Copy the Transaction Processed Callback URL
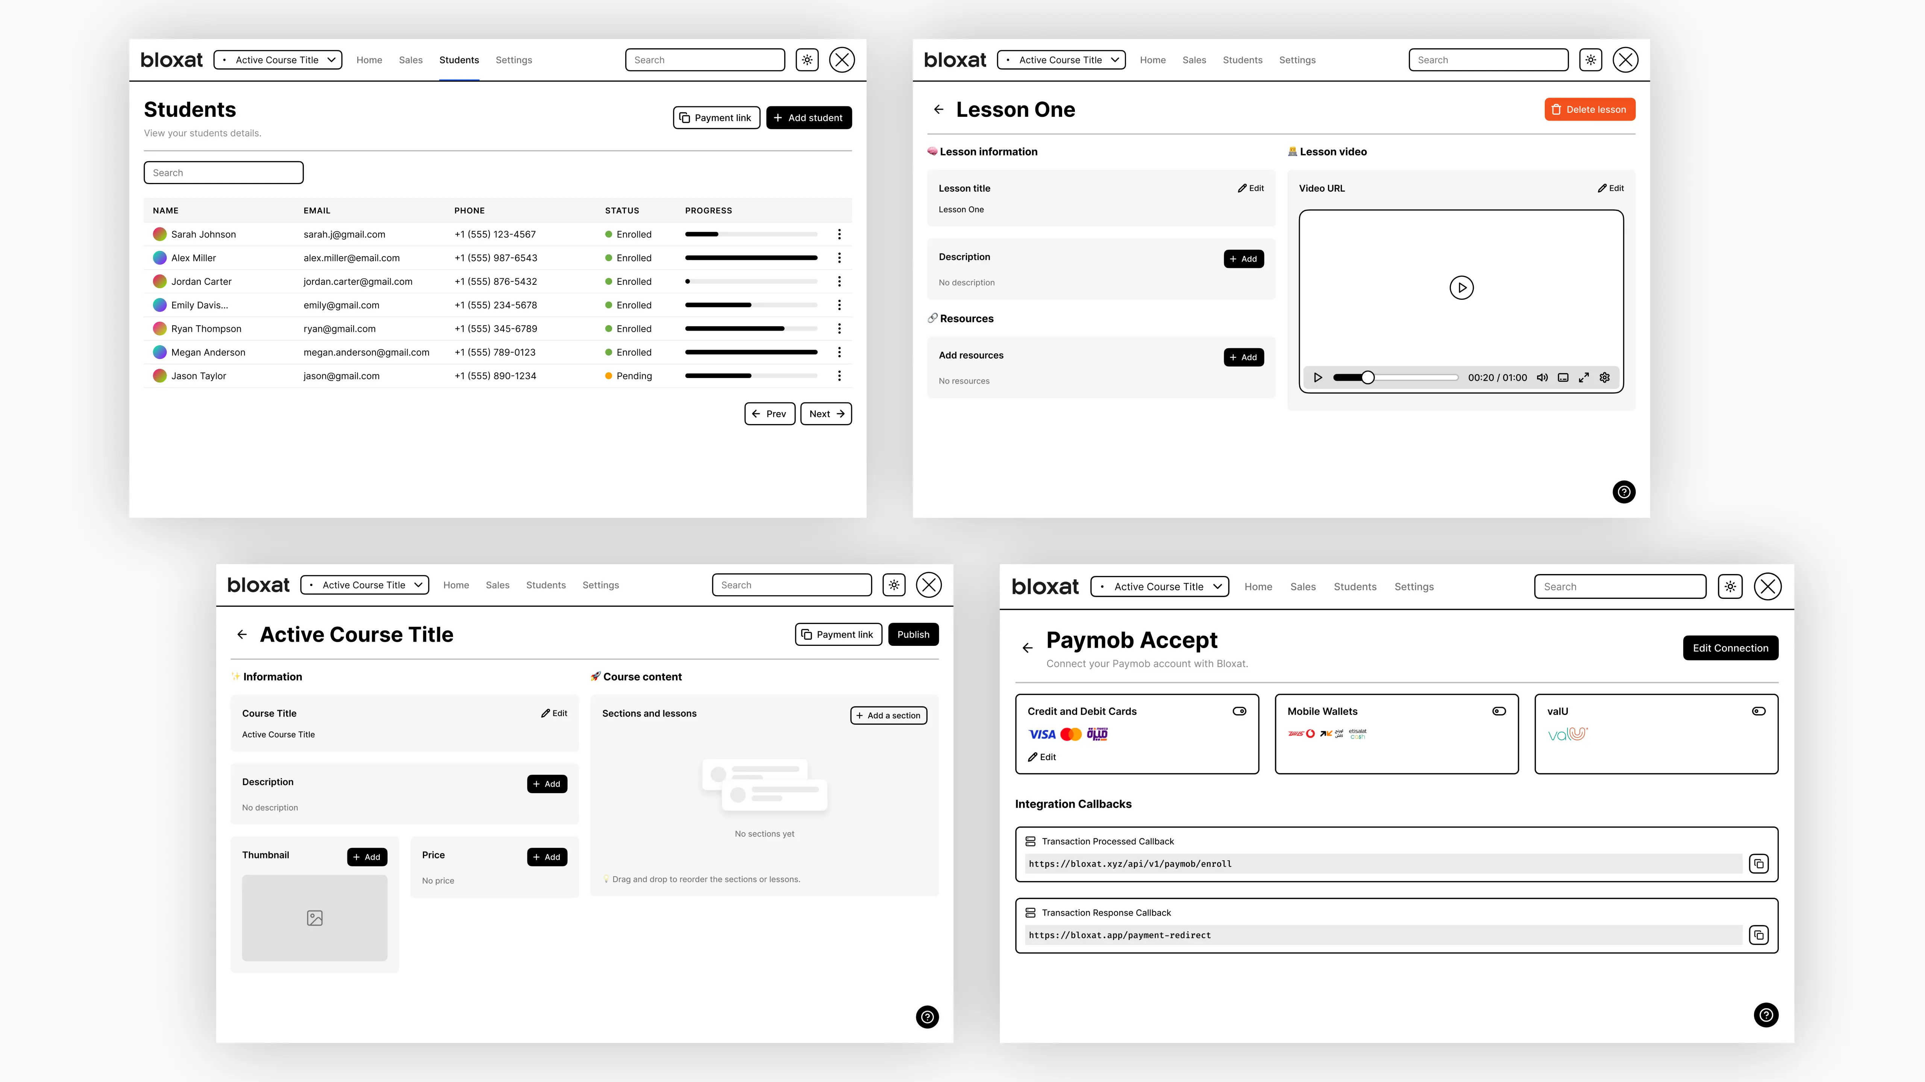Image resolution: width=1925 pixels, height=1082 pixels. (1758, 864)
